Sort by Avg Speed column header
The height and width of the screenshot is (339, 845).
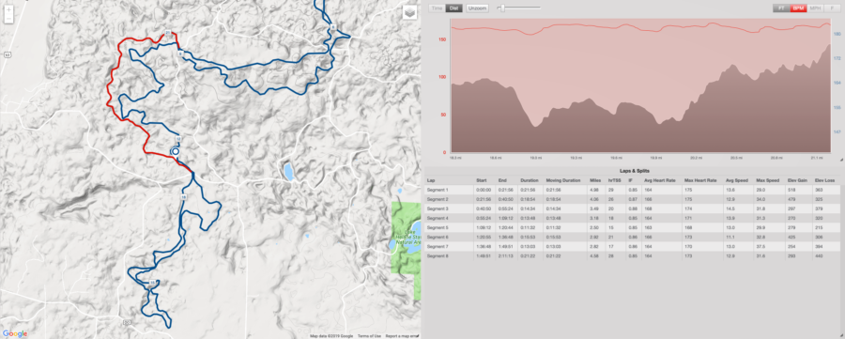pyautogui.click(x=736, y=180)
